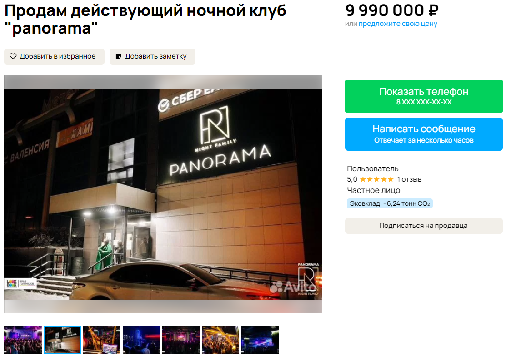
Task: Show phone via Показать телефон button
Action: pos(424,96)
